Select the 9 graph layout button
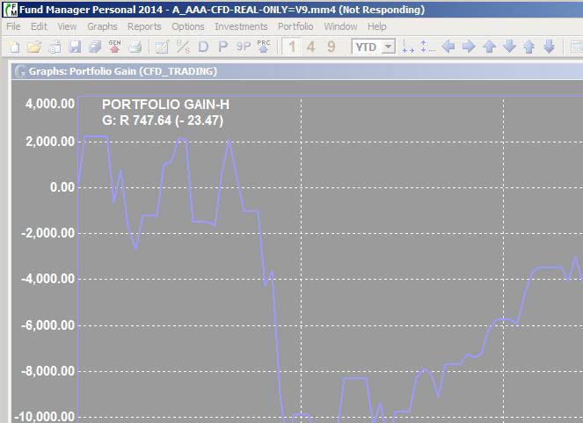 332,47
